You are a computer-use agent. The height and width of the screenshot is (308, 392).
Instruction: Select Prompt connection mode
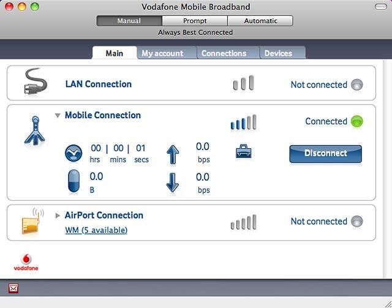coord(195,21)
